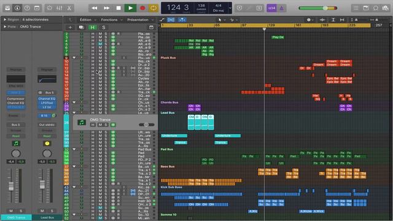Stop playback

tap(119, 8)
